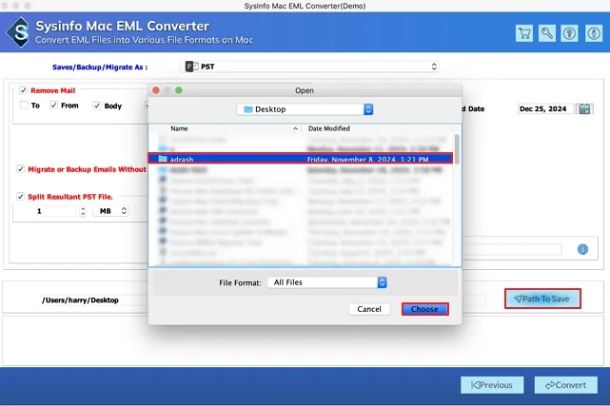The image size is (610, 406).
Task: Click the Choose button
Action: tap(424, 309)
